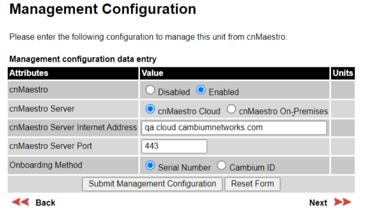Choose cnMaestro Cloud server option
377x215 pixels.
coord(150,109)
